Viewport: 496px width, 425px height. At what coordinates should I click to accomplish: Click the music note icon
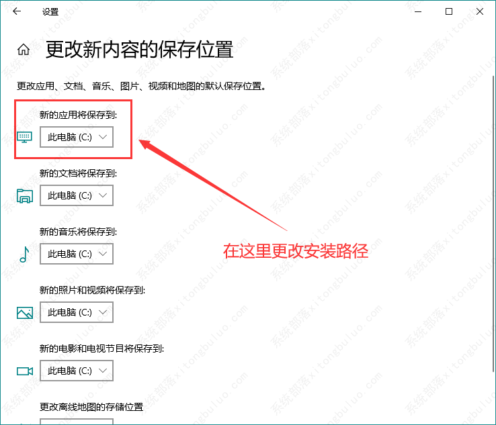point(24,254)
